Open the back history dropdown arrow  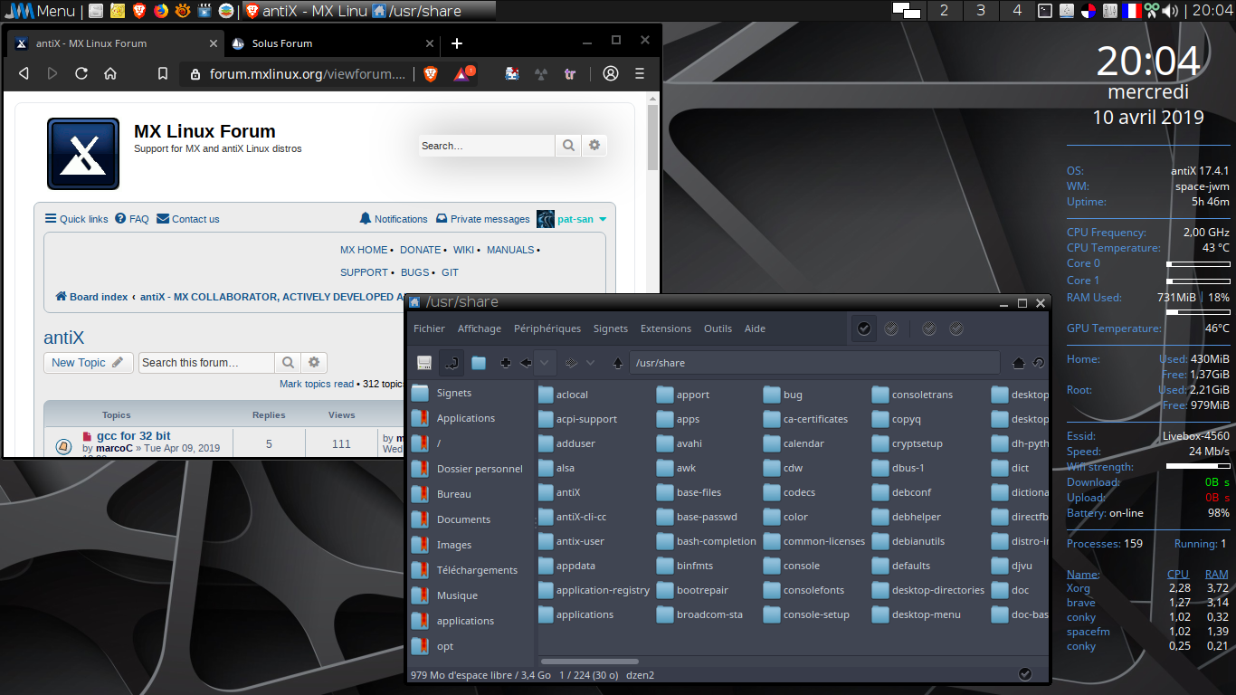[x=545, y=363]
